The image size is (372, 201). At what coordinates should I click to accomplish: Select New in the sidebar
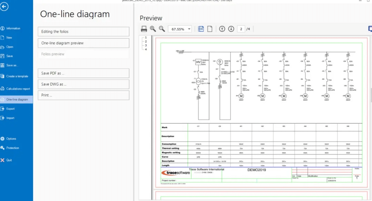click(x=9, y=38)
